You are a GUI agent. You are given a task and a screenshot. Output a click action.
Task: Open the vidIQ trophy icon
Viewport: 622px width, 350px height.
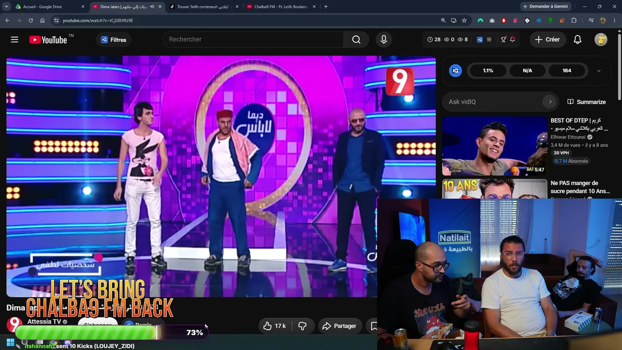(503, 39)
